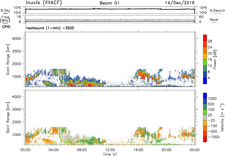This screenshot has width=225, height=156.
Task: Pick the top bright blue Velocity swatch
Action: click(x=205, y=96)
